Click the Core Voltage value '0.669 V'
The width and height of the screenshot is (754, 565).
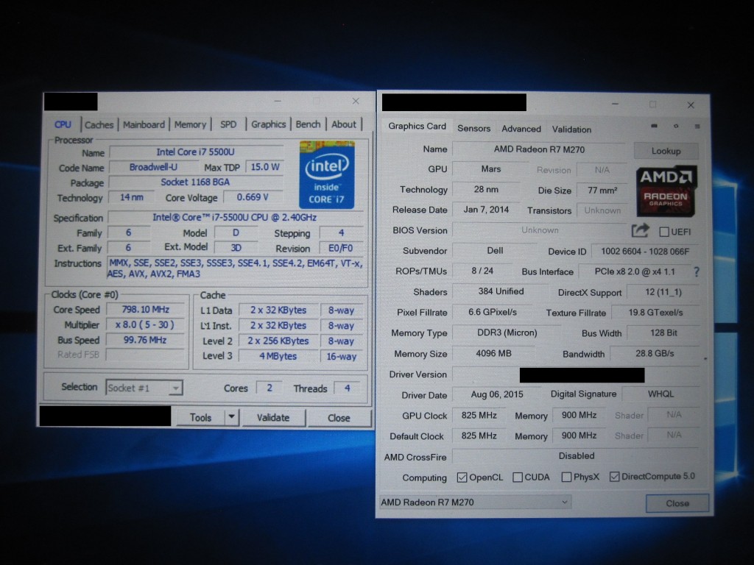tap(253, 197)
